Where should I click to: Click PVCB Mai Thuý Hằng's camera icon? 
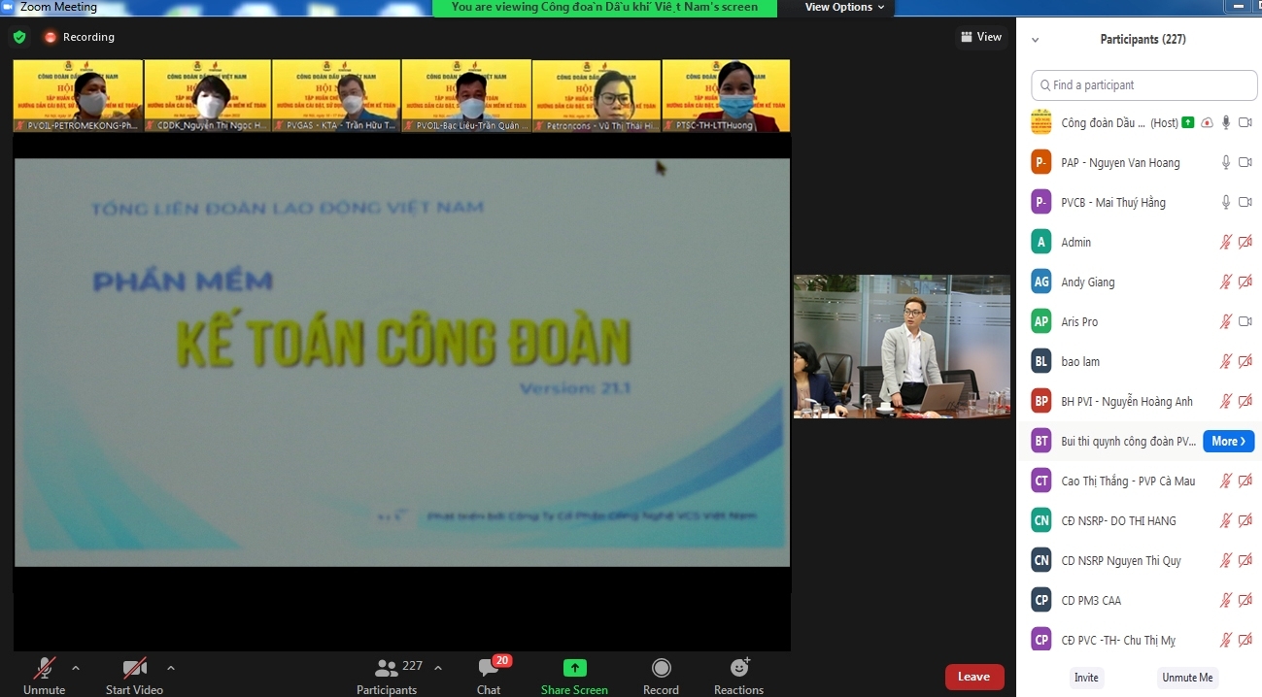(1245, 203)
